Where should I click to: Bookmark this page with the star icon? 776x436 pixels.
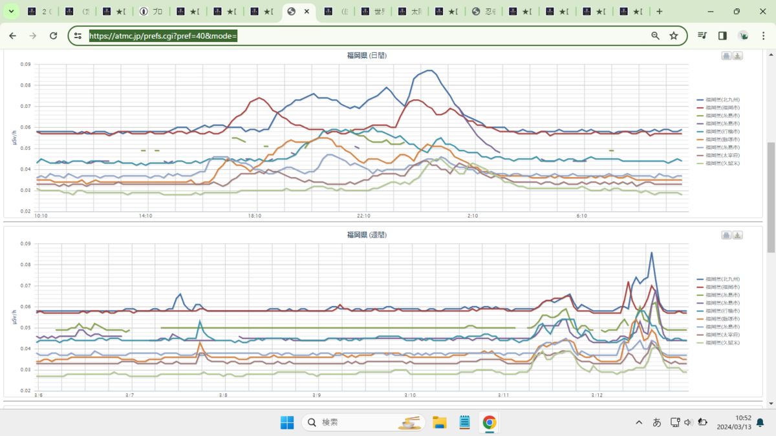(674, 36)
